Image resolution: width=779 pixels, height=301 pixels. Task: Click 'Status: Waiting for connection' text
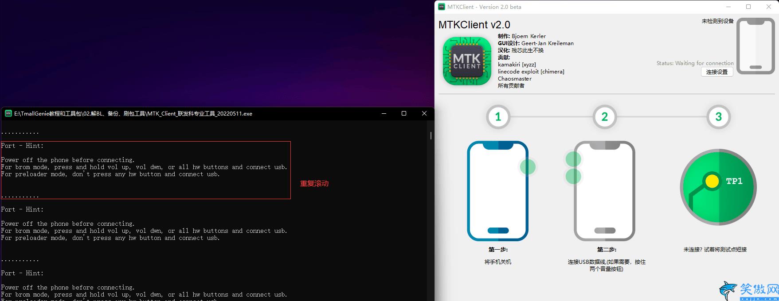coord(695,63)
